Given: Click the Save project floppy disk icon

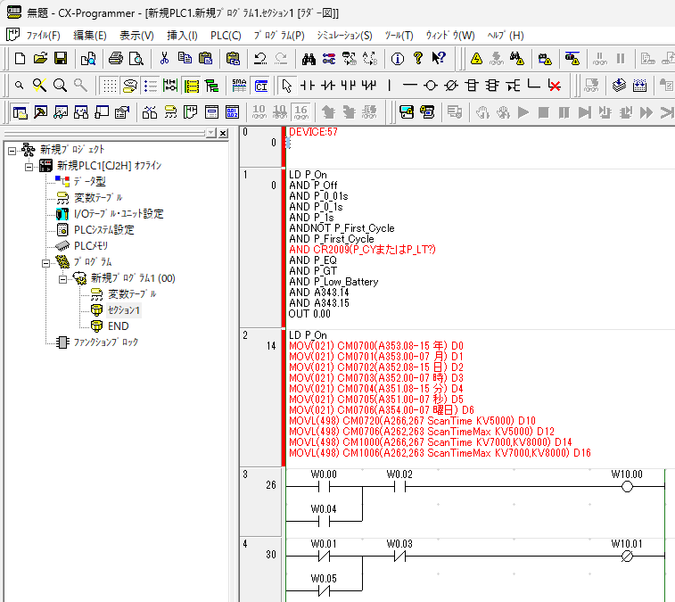Looking at the screenshot, I should click(x=61, y=59).
